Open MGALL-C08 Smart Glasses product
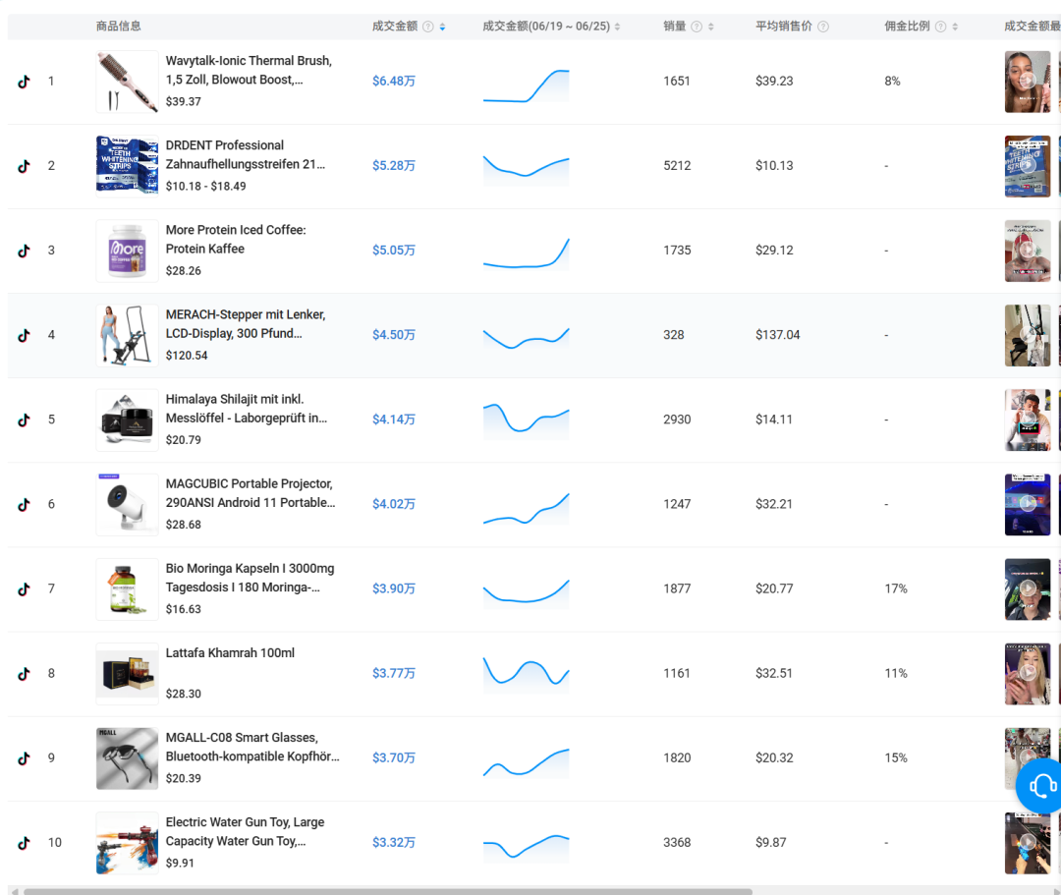The image size is (1061, 895). (252, 747)
